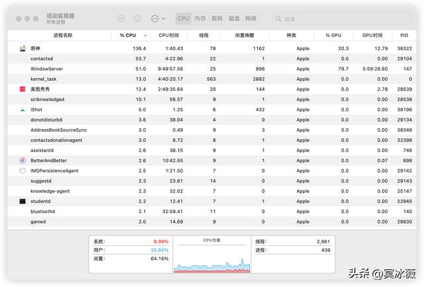Select the contactsd process row
The height and width of the screenshot is (287, 424).
(x=212, y=59)
